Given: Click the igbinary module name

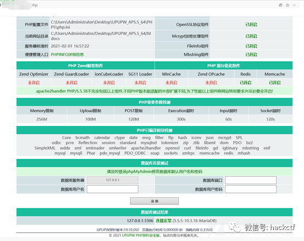Looking at the screenshot, I should tap(230, 148).
